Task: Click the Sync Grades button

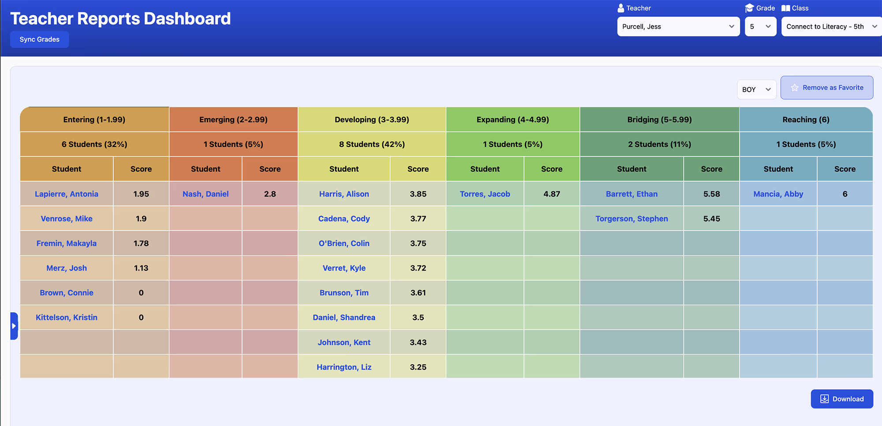Action: click(x=39, y=39)
